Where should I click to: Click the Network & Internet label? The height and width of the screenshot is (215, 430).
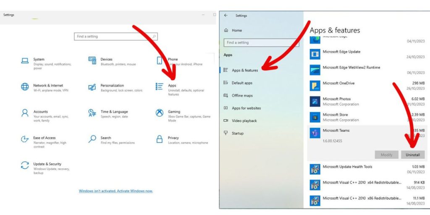[48, 85]
